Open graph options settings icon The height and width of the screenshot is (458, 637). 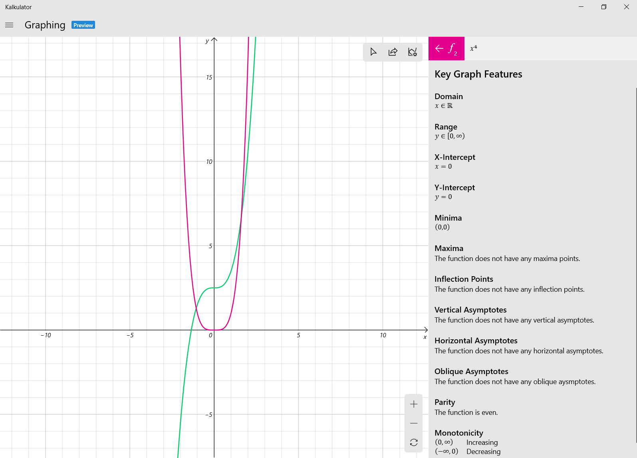point(413,52)
